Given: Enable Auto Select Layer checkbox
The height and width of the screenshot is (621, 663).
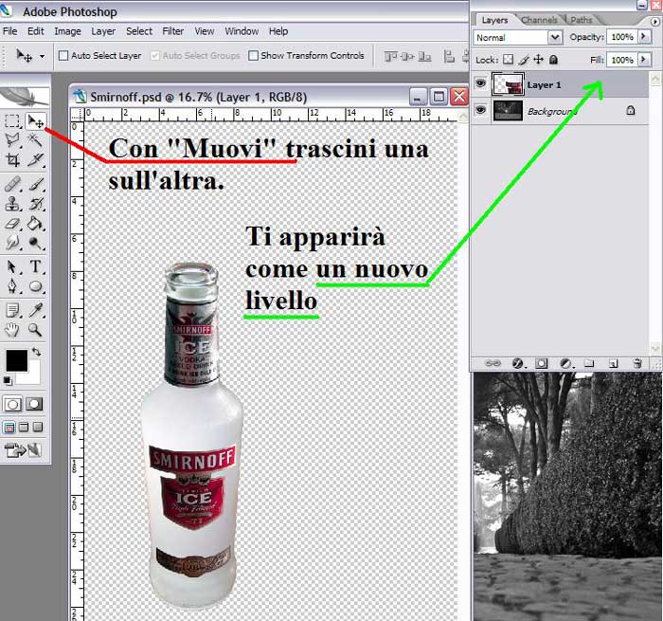Looking at the screenshot, I should (x=63, y=55).
